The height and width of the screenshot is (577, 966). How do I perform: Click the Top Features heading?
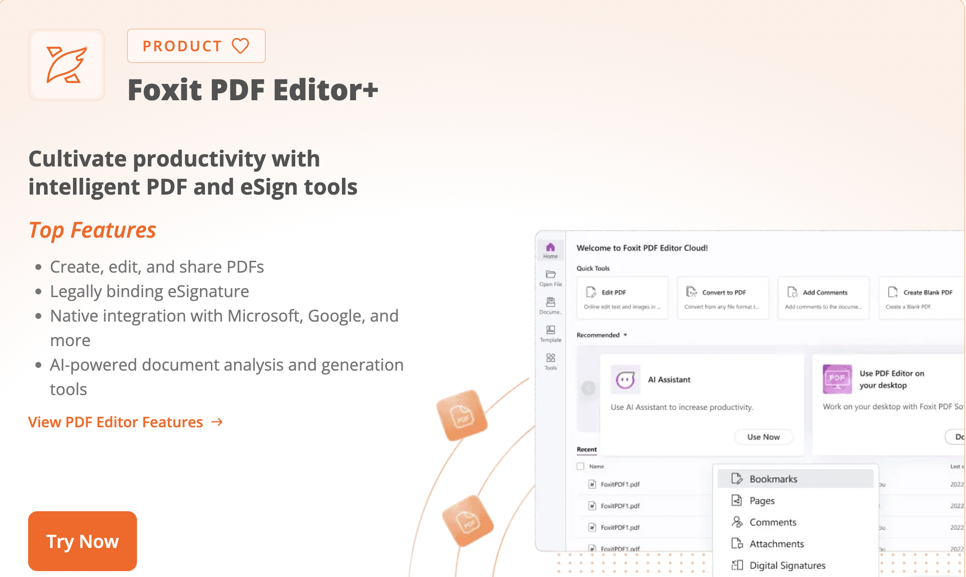pos(93,230)
